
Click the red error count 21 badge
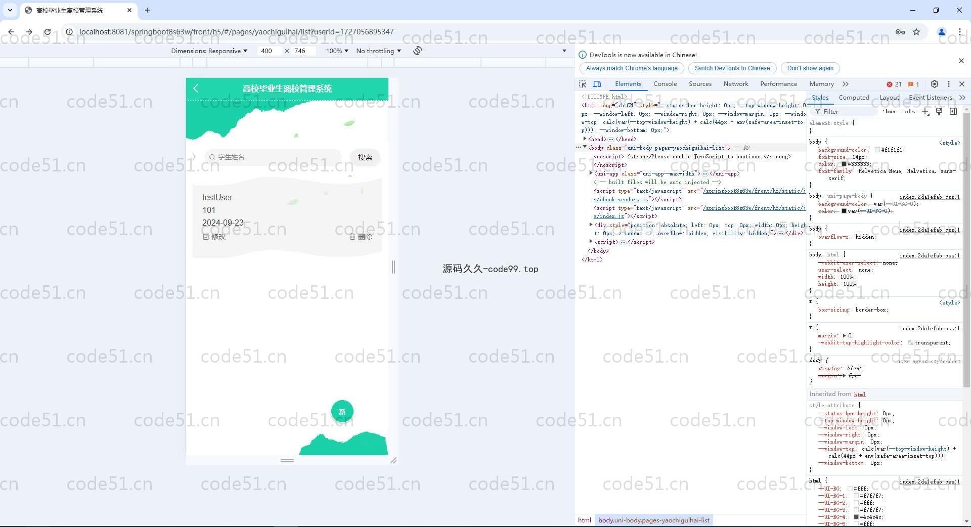pyautogui.click(x=894, y=84)
